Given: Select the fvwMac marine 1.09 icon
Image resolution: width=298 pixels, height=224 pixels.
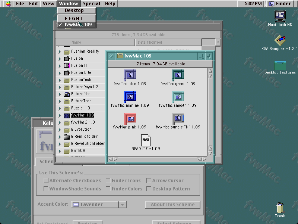Looking at the screenshot, I should tap(130, 97).
